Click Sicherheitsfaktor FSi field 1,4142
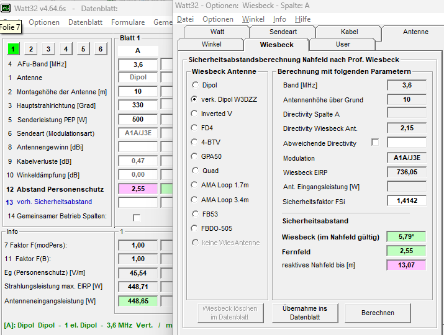 pos(407,200)
